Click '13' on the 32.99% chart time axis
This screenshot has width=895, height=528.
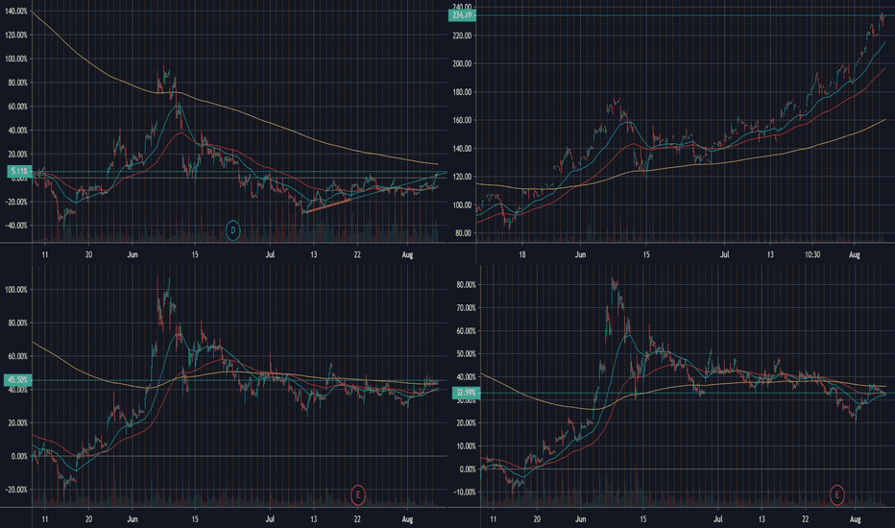coord(762,519)
